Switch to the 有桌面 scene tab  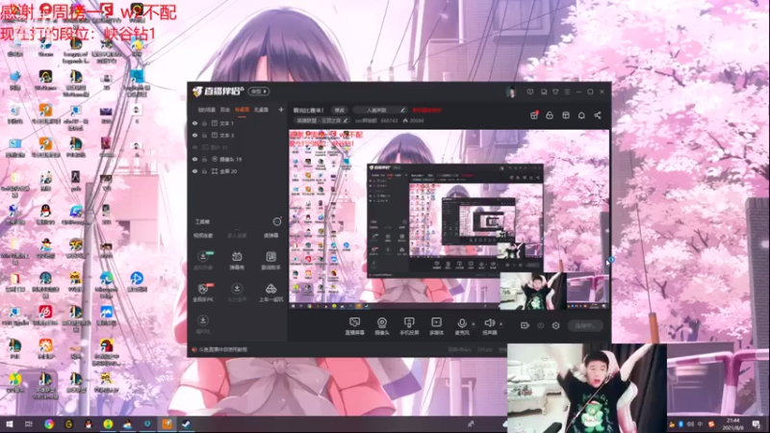coord(242,110)
